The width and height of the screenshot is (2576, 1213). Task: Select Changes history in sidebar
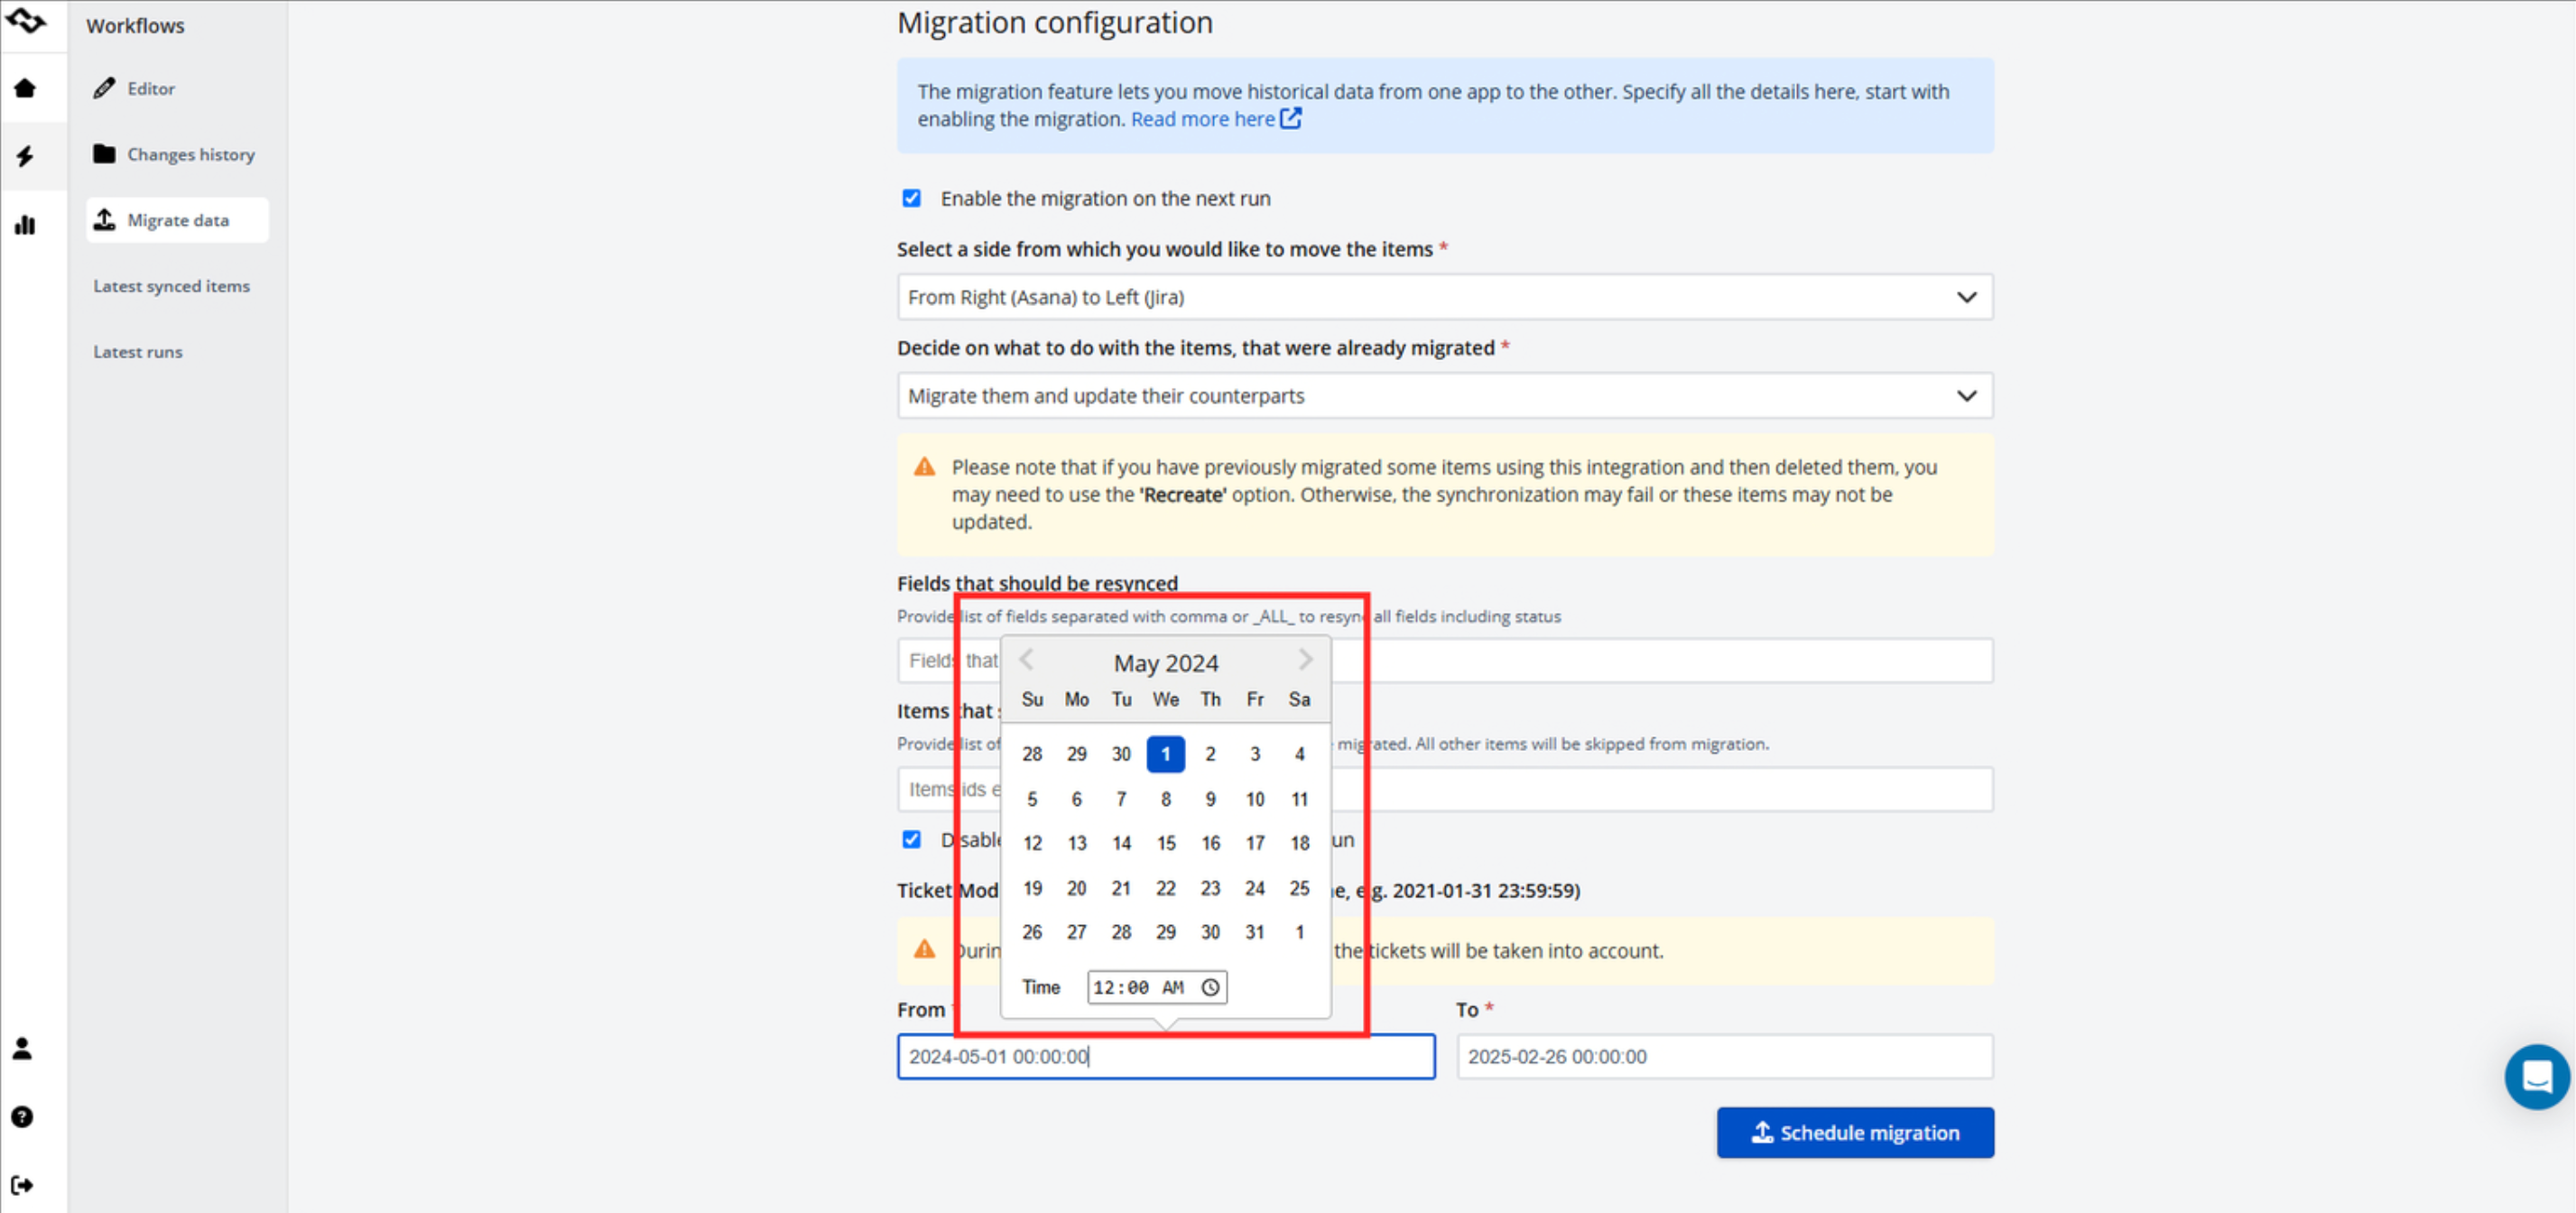190,155
